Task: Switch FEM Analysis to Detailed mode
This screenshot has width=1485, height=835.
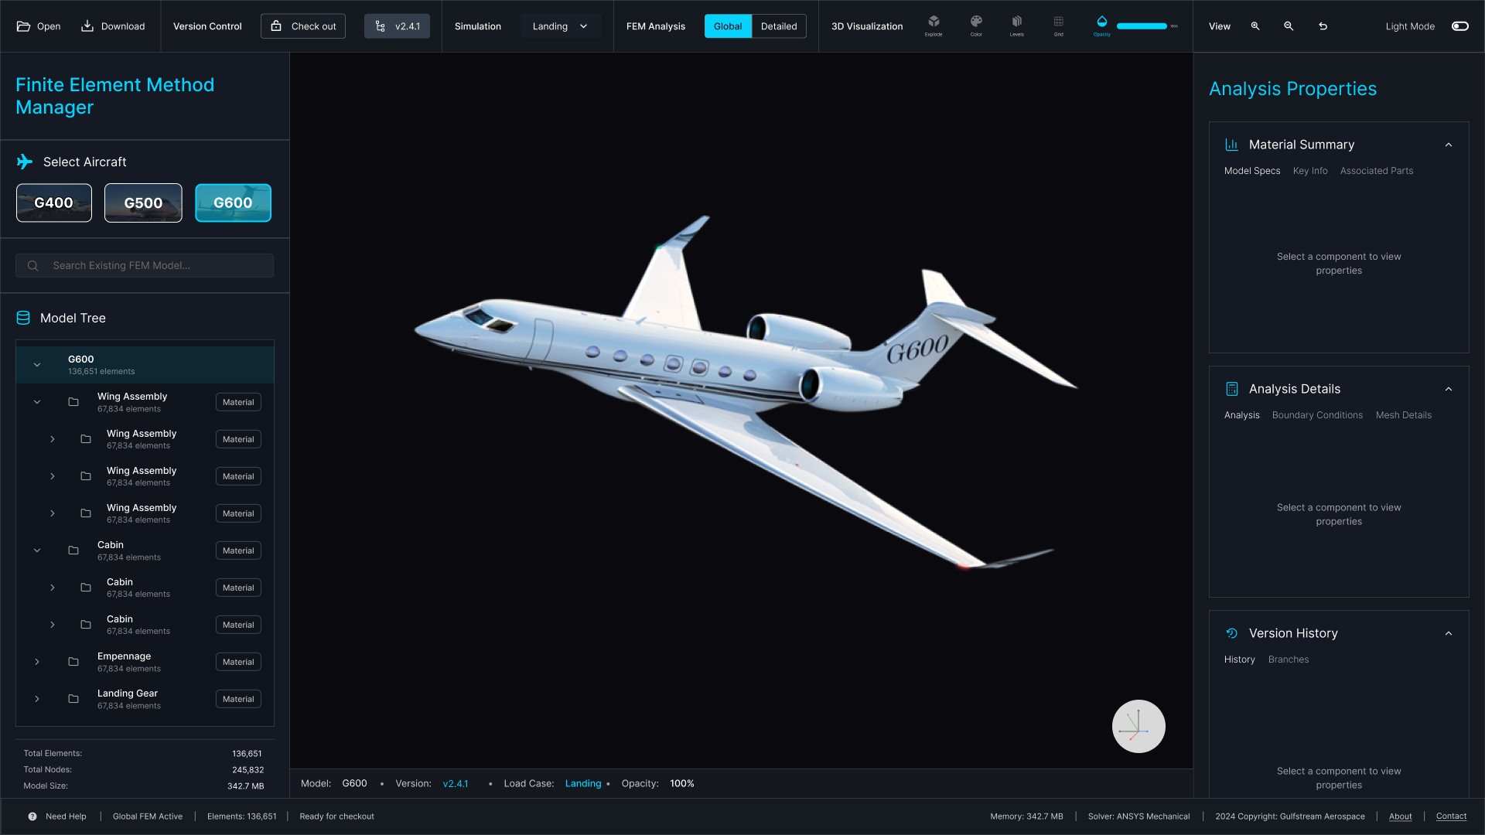Action: coord(778,26)
